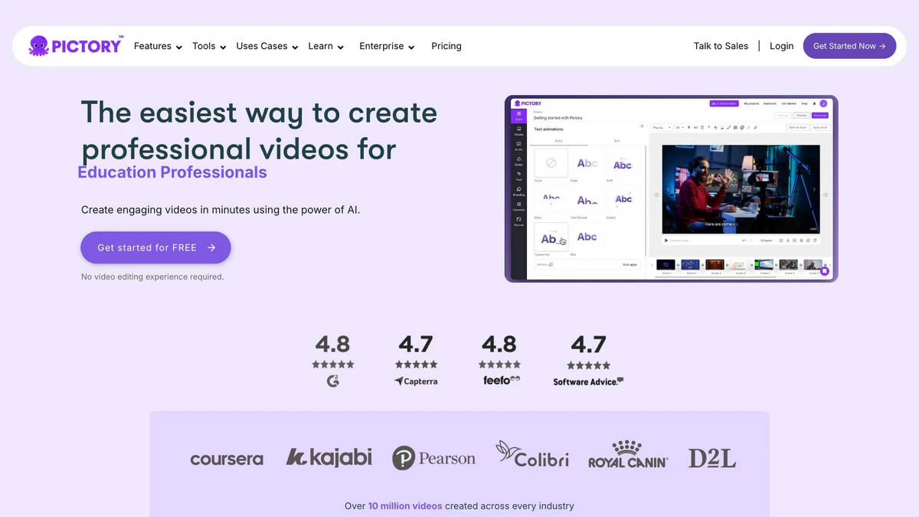Open the Enterprise dropdown menu
The width and height of the screenshot is (919, 517).
[x=387, y=46]
